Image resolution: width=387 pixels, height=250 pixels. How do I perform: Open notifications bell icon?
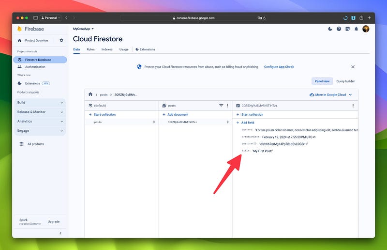tap(356, 29)
